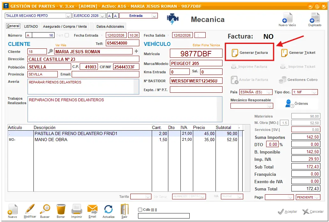Click the Editar Ficha Técnica link

(x=206, y=45)
